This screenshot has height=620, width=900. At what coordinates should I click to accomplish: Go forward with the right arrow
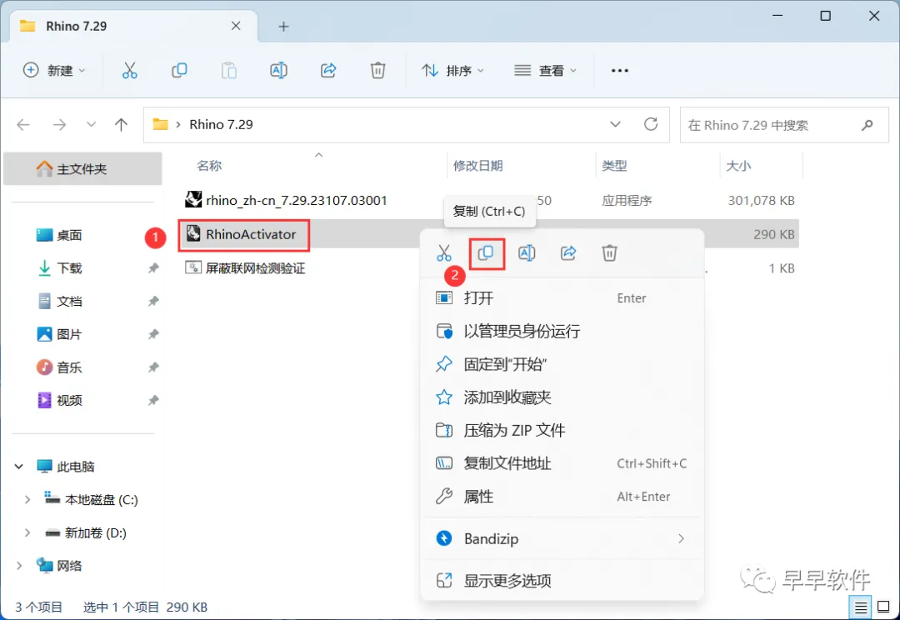coord(59,124)
